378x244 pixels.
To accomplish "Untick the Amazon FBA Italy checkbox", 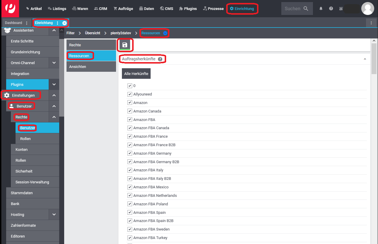I will (130, 170).
